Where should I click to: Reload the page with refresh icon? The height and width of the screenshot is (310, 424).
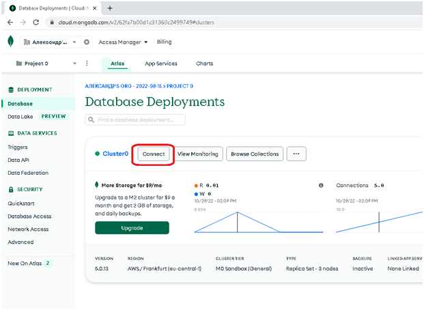pos(36,23)
